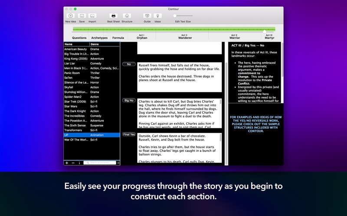Sort list by Genre column header
This screenshot has height=216, width=347.
tap(105, 44)
